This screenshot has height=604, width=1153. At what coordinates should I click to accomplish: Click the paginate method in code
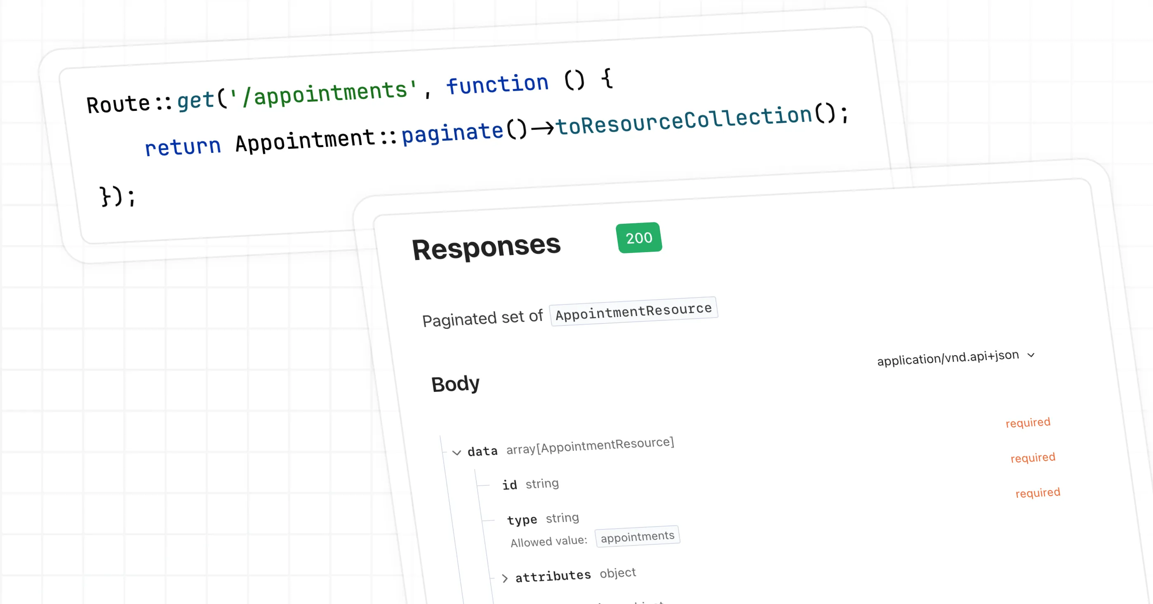(x=452, y=133)
